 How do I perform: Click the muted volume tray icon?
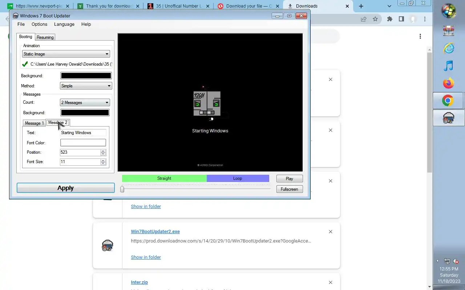click(x=456, y=261)
